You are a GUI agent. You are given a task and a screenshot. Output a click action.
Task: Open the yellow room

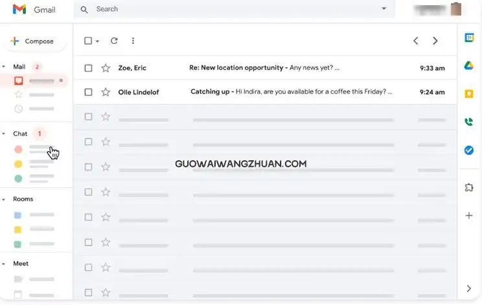[x=18, y=229]
